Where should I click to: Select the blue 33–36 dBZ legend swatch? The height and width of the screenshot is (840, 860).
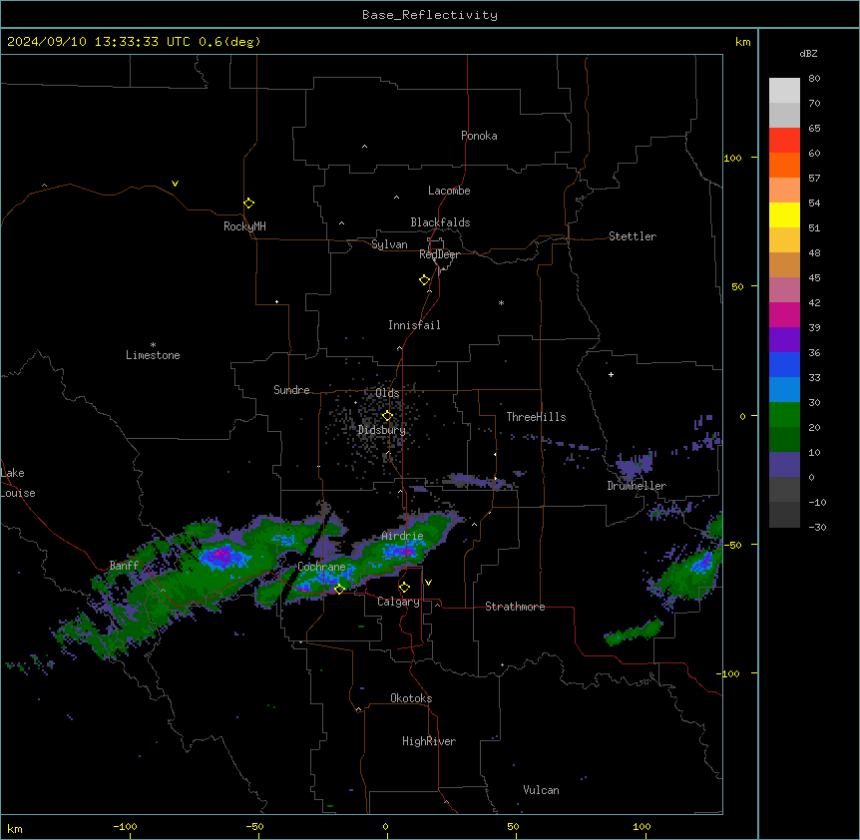(x=784, y=364)
